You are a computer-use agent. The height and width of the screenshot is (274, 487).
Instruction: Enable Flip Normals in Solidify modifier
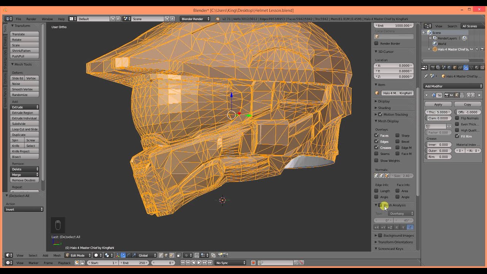[457, 118]
